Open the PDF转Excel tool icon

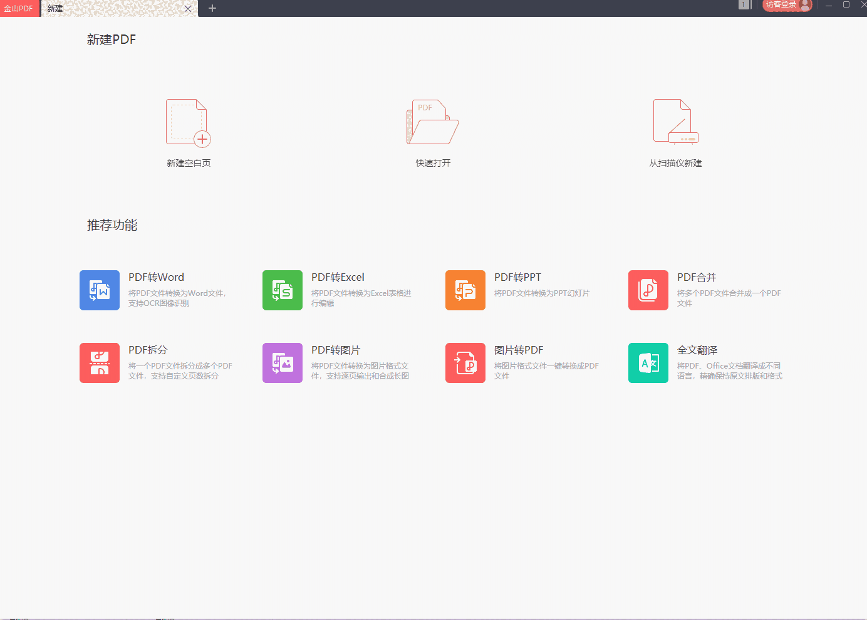pos(283,290)
